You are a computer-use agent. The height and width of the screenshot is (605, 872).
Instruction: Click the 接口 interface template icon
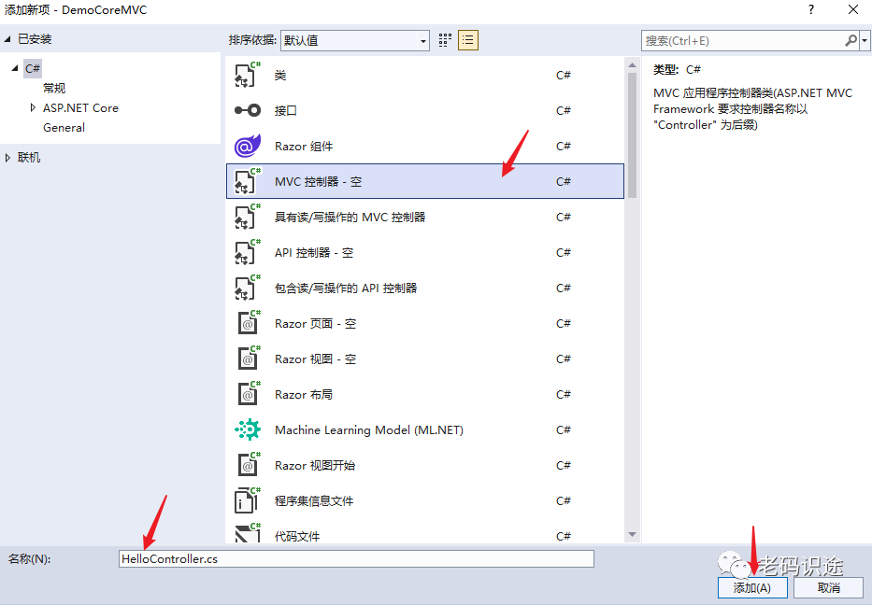[x=248, y=110]
